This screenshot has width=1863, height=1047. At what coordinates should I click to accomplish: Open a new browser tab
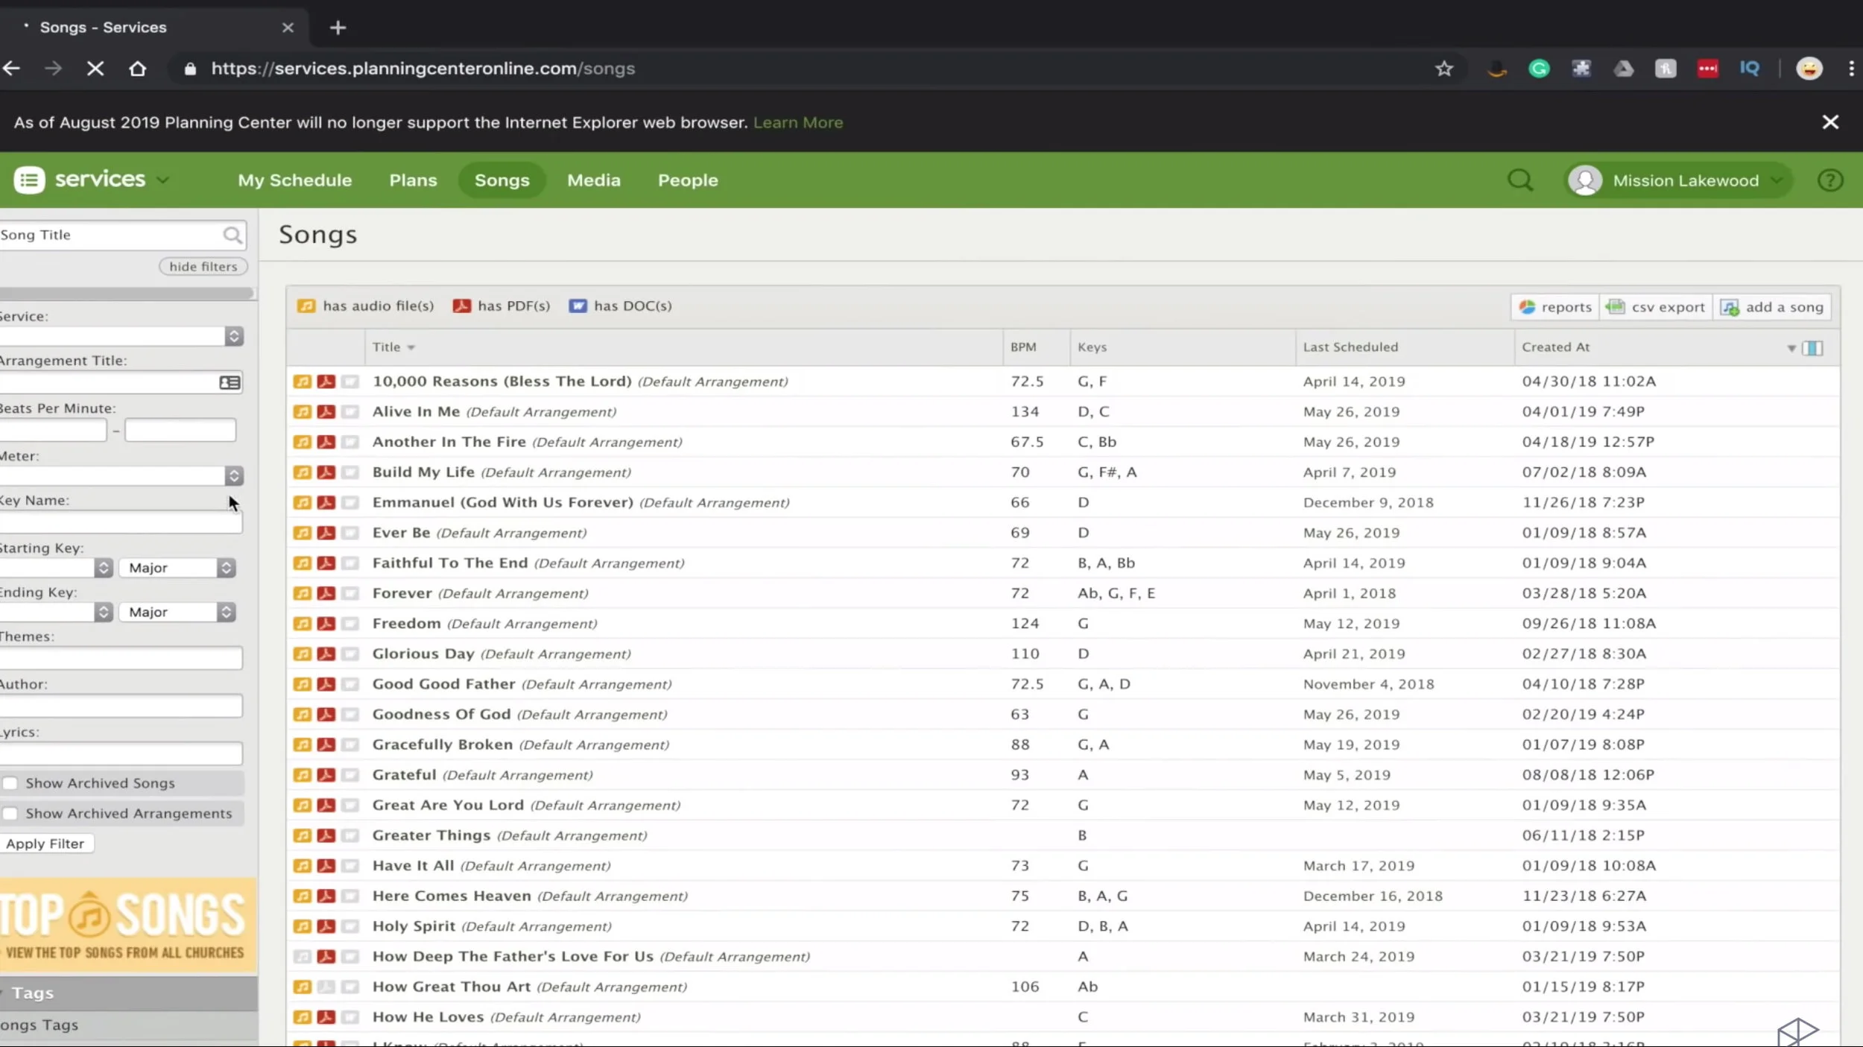(x=338, y=28)
